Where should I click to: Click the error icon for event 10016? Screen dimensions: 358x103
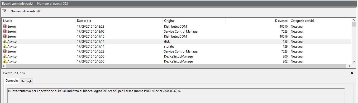click(5, 37)
